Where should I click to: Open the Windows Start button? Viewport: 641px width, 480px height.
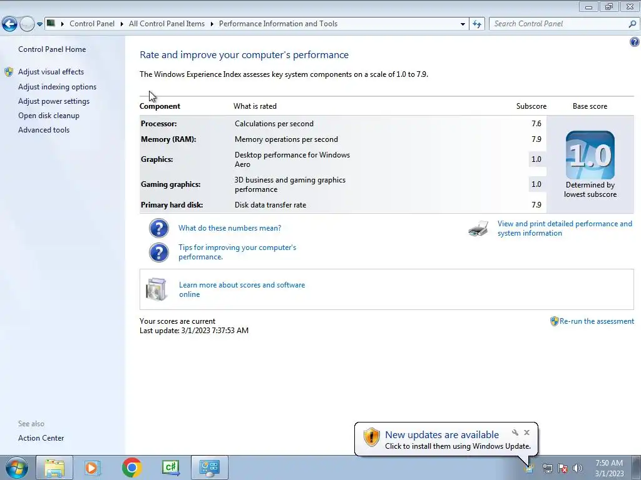pos(16,467)
